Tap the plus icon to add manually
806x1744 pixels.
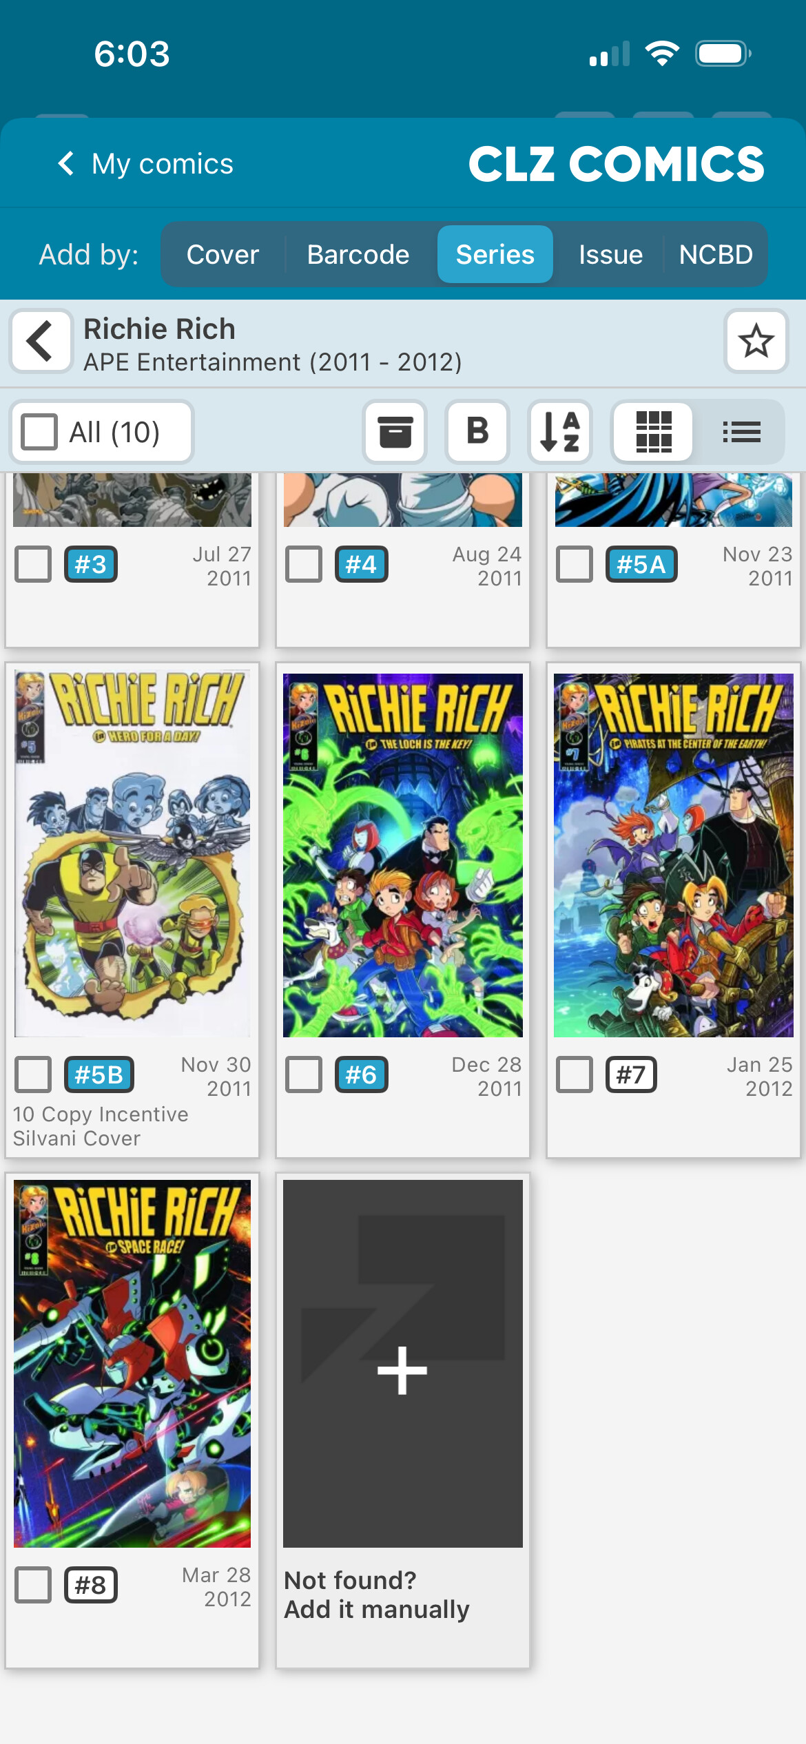click(x=402, y=1370)
